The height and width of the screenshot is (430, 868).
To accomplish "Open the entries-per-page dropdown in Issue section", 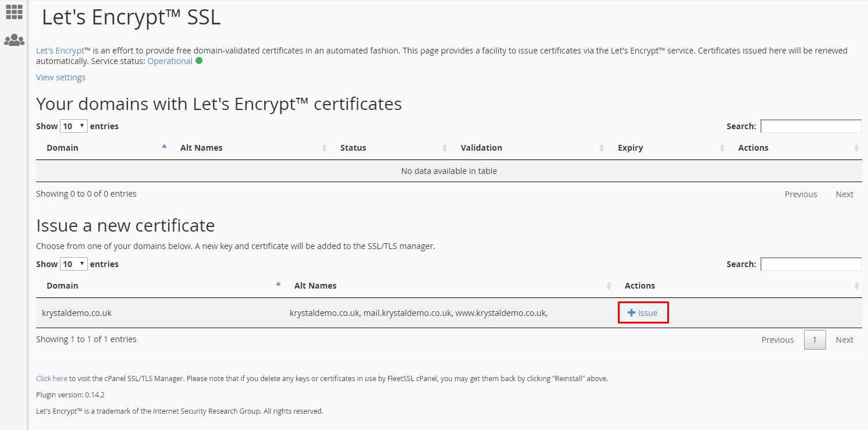I will 73,264.
